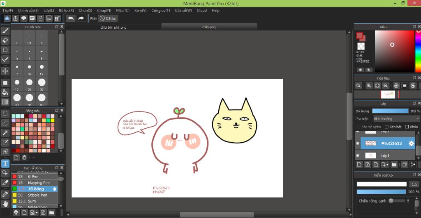
Task: Click the Undo arrow in the toolbar
Action: pos(71,18)
